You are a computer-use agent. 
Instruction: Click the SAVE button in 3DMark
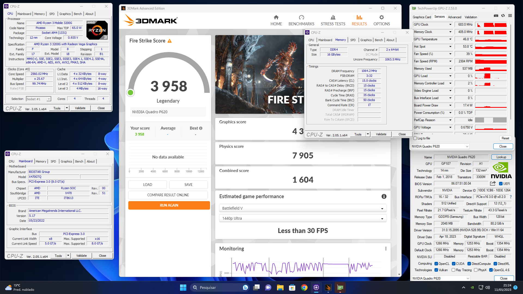188,185
